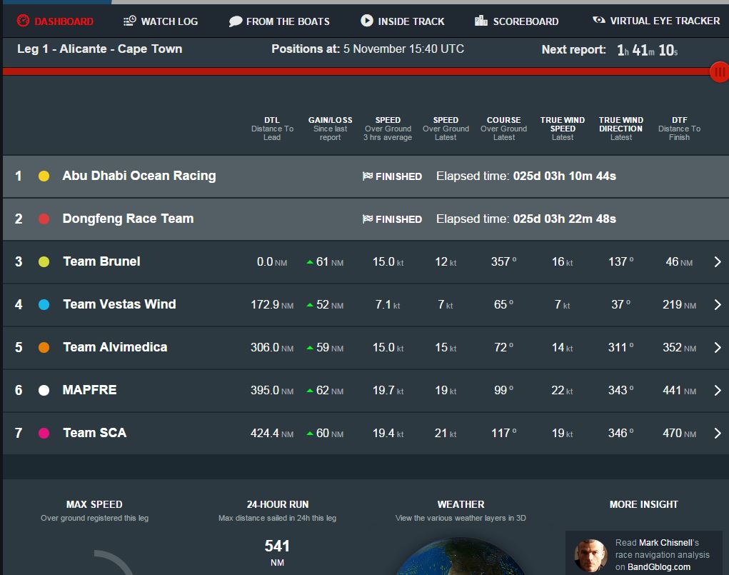Select Team Brunel team name
729x575 pixels.
click(x=101, y=261)
